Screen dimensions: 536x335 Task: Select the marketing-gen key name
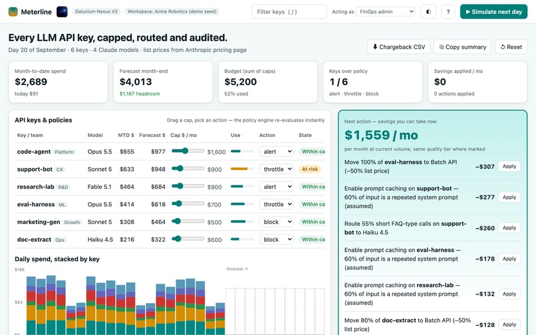click(39, 222)
